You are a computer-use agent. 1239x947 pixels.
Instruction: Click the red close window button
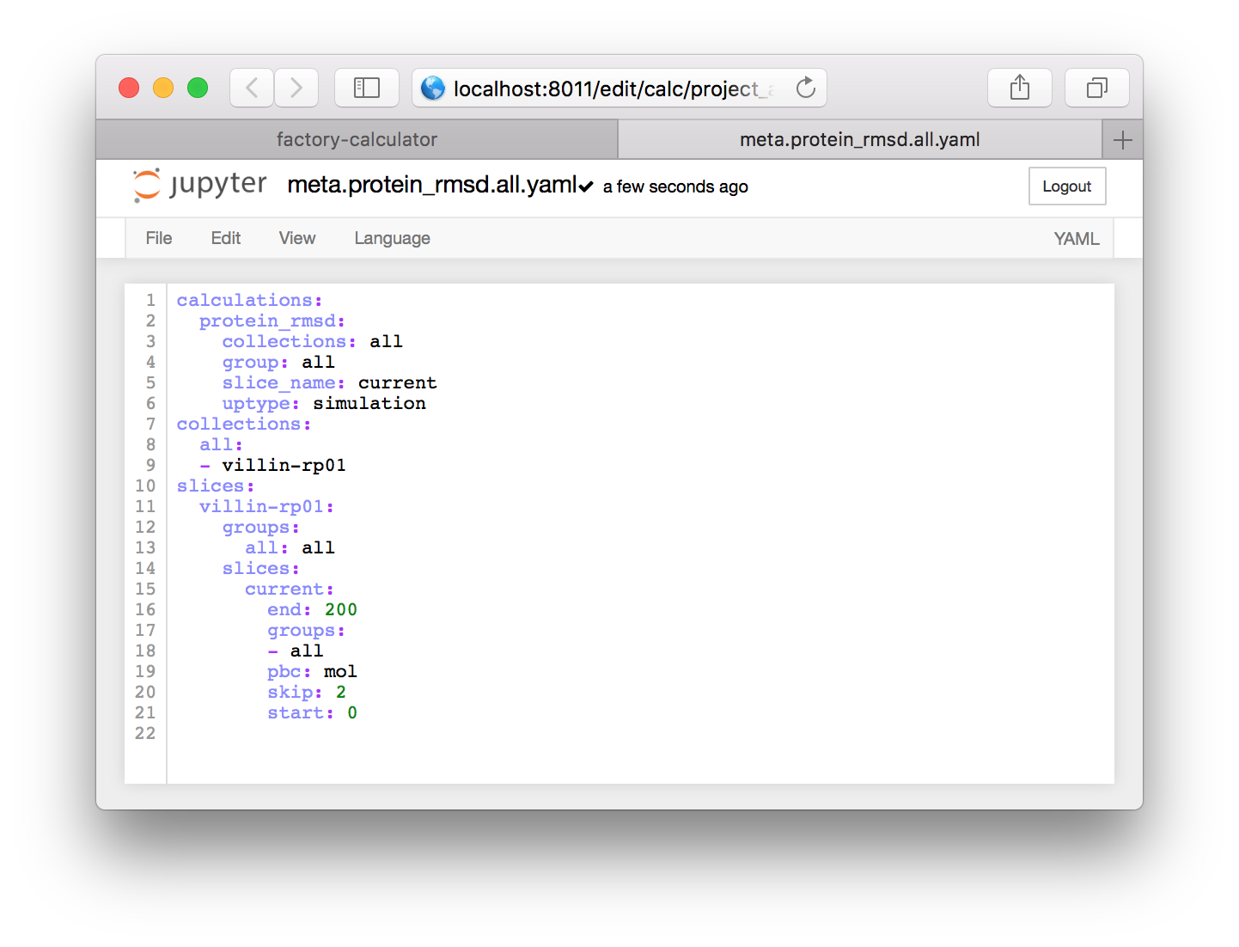click(129, 88)
